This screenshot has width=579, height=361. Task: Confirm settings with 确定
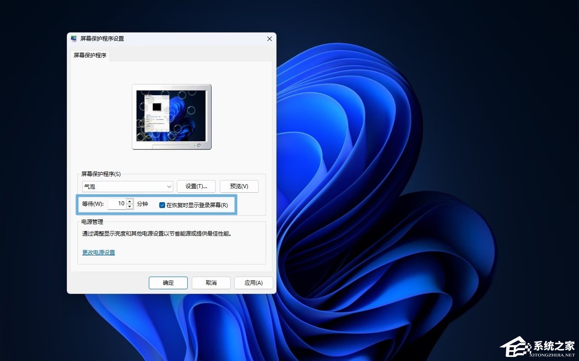click(168, 283)
